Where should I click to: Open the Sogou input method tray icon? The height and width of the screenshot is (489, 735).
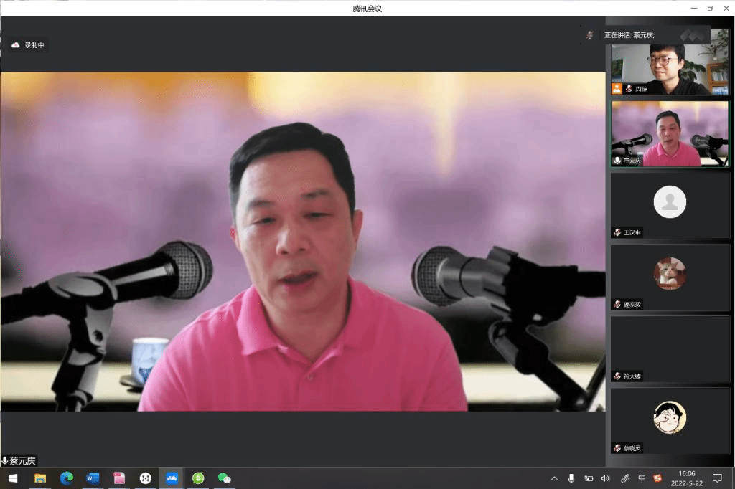(x=657, y=478)
